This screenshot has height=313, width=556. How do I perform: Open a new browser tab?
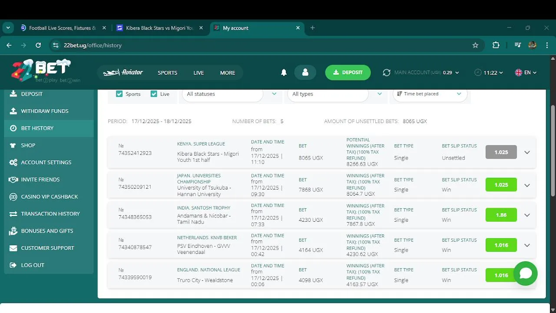312,28
